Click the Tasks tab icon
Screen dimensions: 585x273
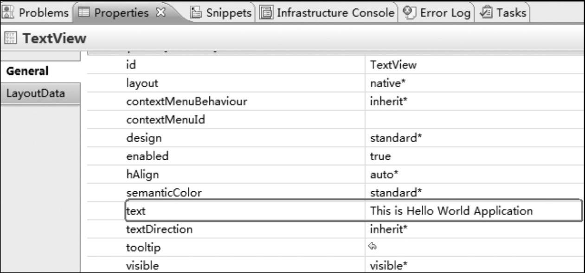[x=487, y=13]
